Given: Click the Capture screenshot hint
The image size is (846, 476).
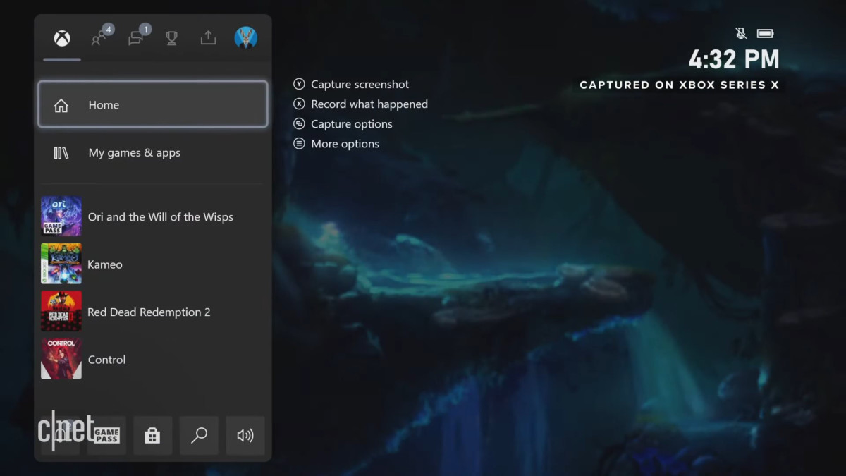Looking at the screenshot, I should point(351,84).
